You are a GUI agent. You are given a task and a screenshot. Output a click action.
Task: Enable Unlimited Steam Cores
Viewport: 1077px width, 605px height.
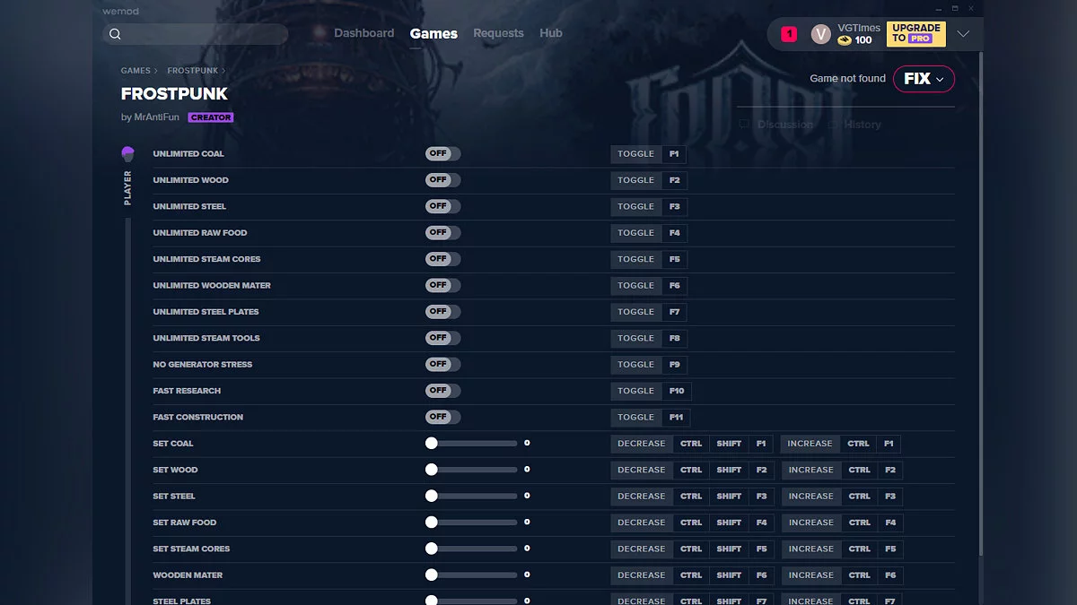tap(442, 259)
